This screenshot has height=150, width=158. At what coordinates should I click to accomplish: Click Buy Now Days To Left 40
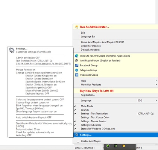coord(97,91)
